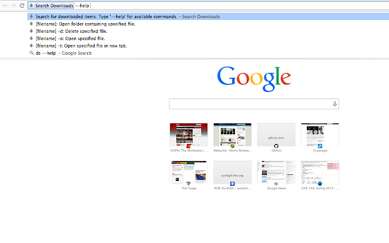Viewport: 389px width, 243px height.
Task: Open the ESPN thumbnail tile
Action: (x=188, y=135)
